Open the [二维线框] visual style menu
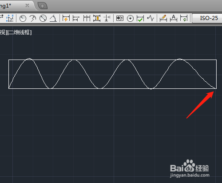222x183 pixels. coord(19,32)
